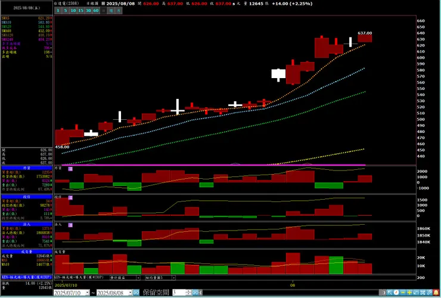Click the 637.00 price label on chart

coord(365,33)
